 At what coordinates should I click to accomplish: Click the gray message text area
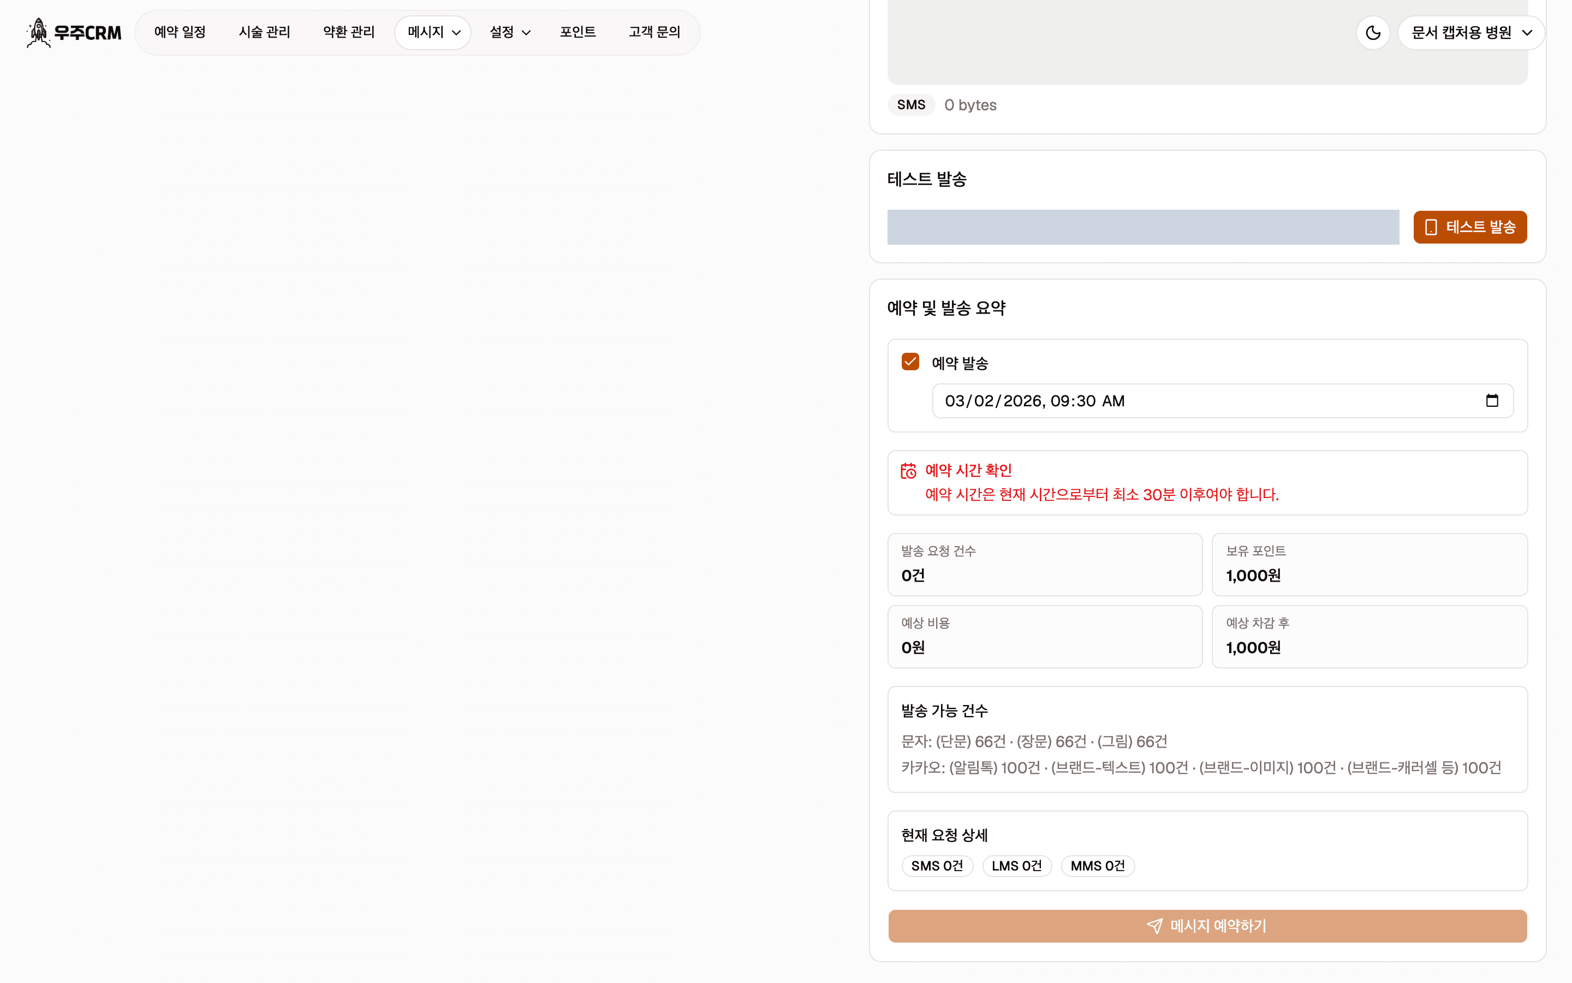(1207, 42)
